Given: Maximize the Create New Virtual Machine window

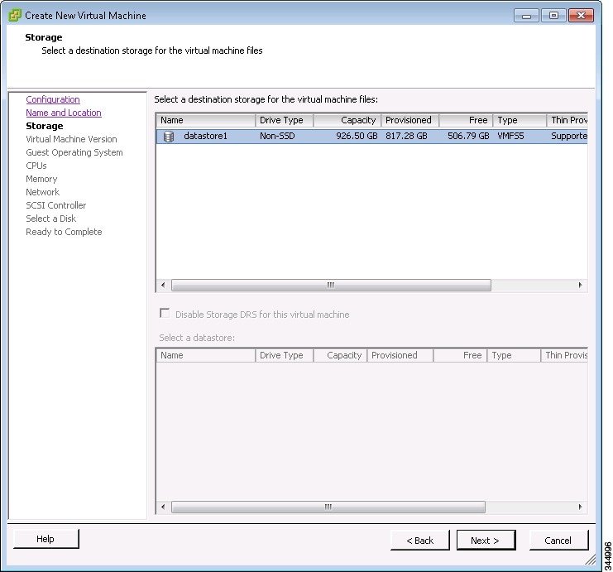Looking at the screenshot, I should [x=554, y=16].
